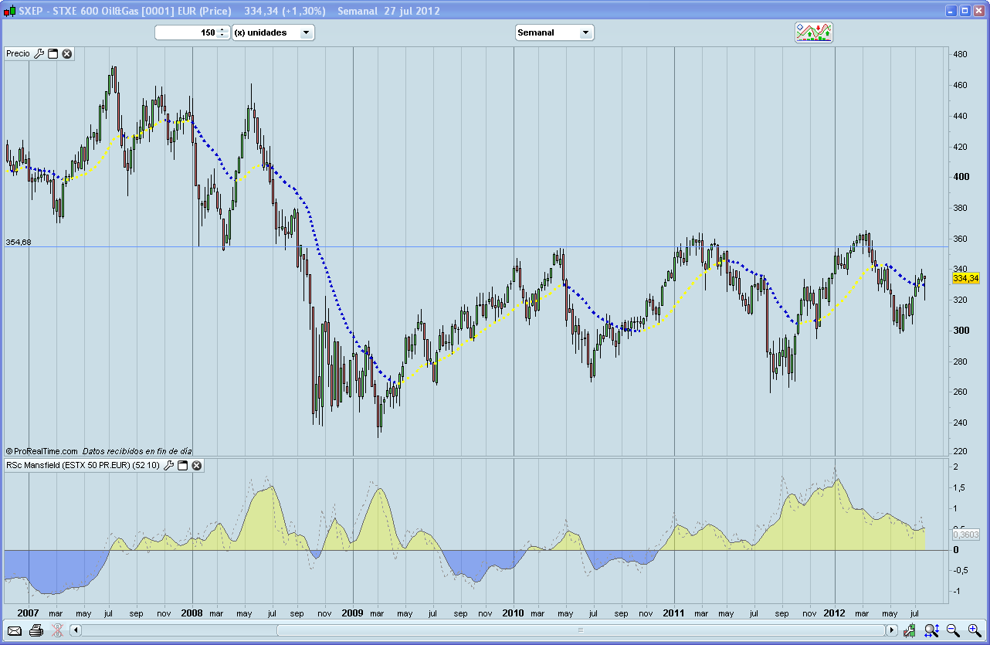
Task: Close the Precio price panel
Action: pyautogui.click(x=67, y=53)
